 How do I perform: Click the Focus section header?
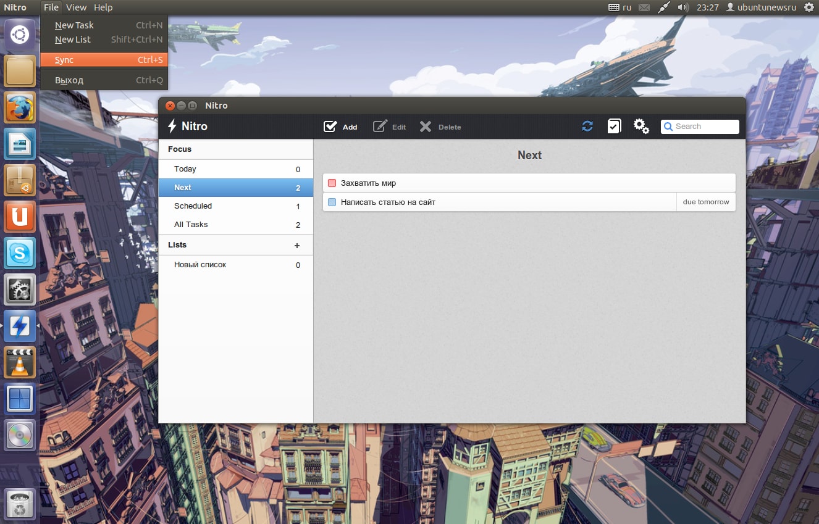click(180, 149)
